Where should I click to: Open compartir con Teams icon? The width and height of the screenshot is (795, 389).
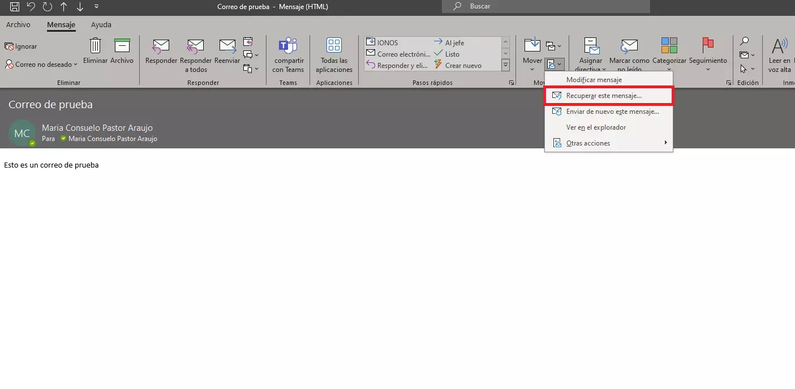[288, 46]
